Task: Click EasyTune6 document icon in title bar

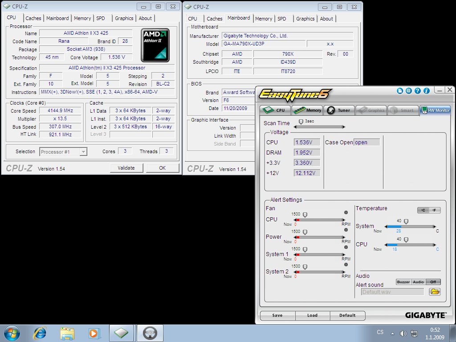Action: (400, 91)
